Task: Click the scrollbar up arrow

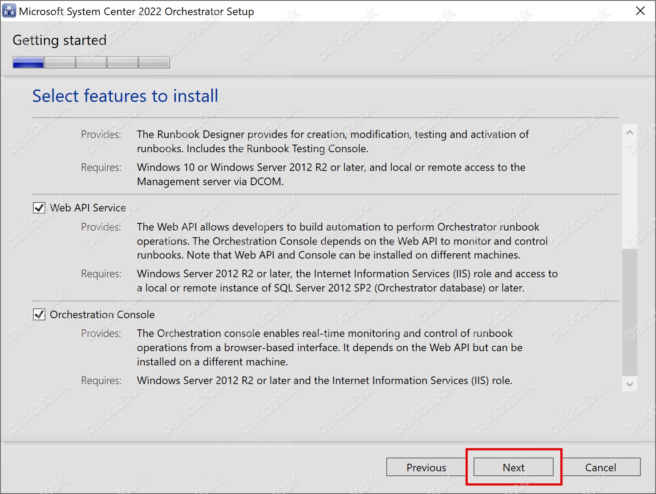Action: click(x=629, y=133)
